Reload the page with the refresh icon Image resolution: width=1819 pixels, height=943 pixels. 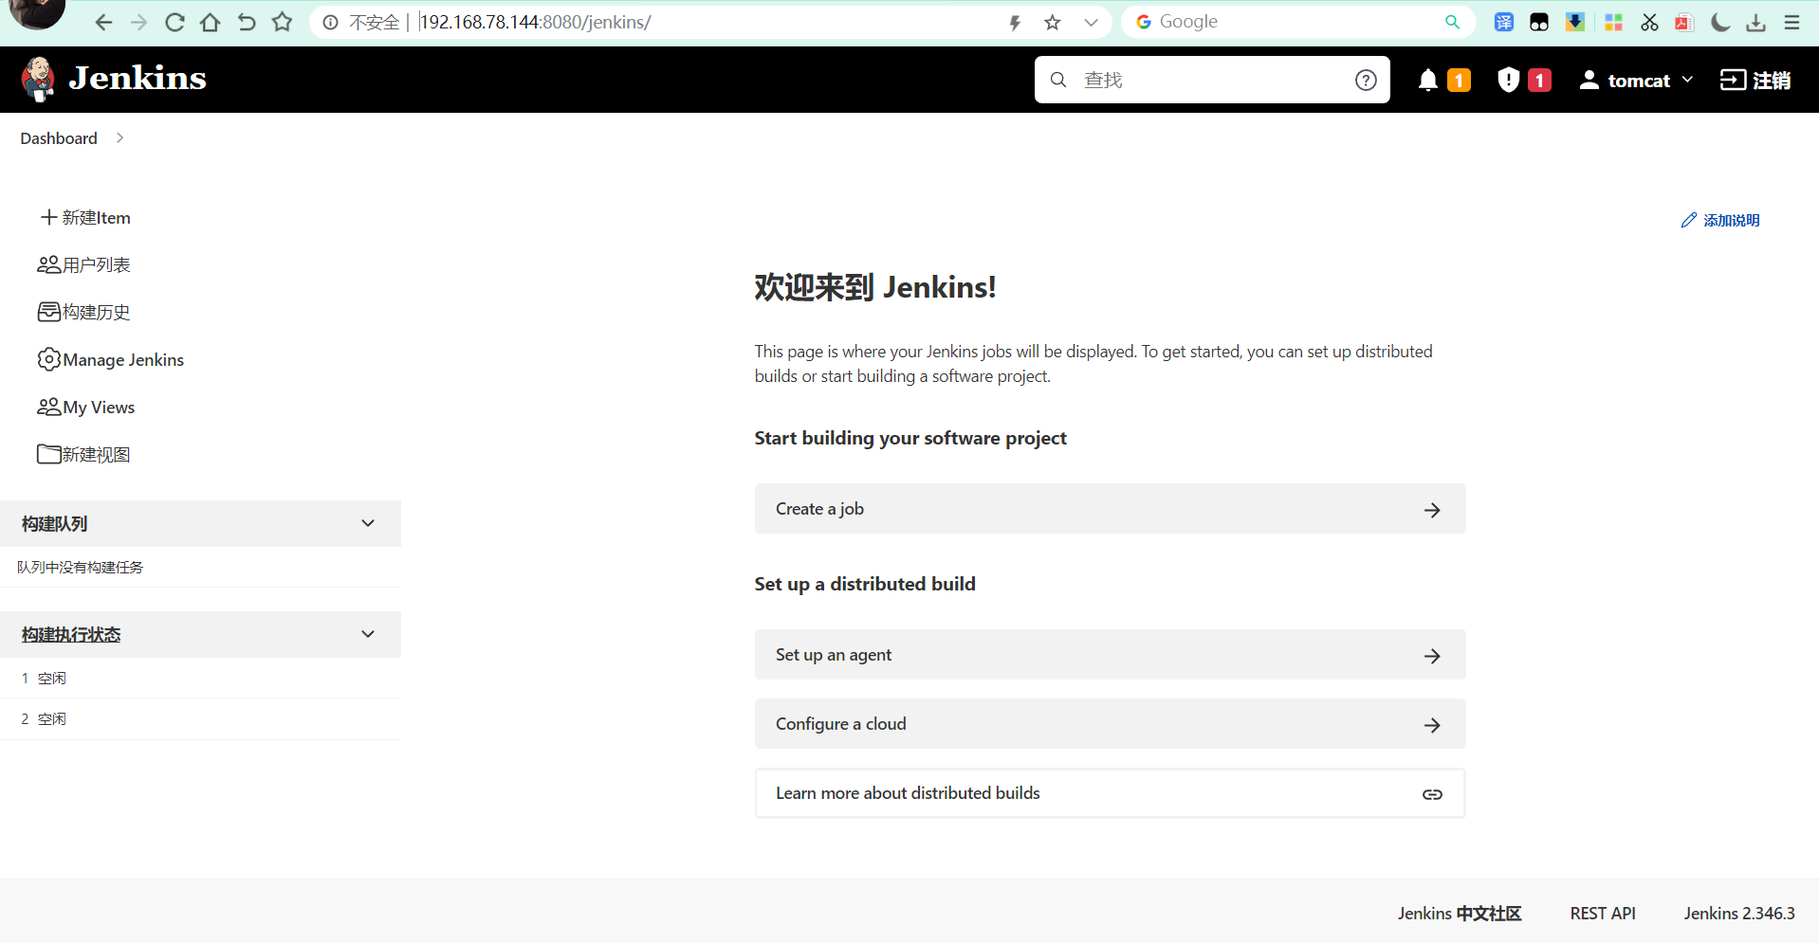pos(175,22)
